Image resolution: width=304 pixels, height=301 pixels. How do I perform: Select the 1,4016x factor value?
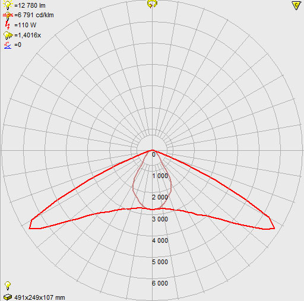coord(28,35)
